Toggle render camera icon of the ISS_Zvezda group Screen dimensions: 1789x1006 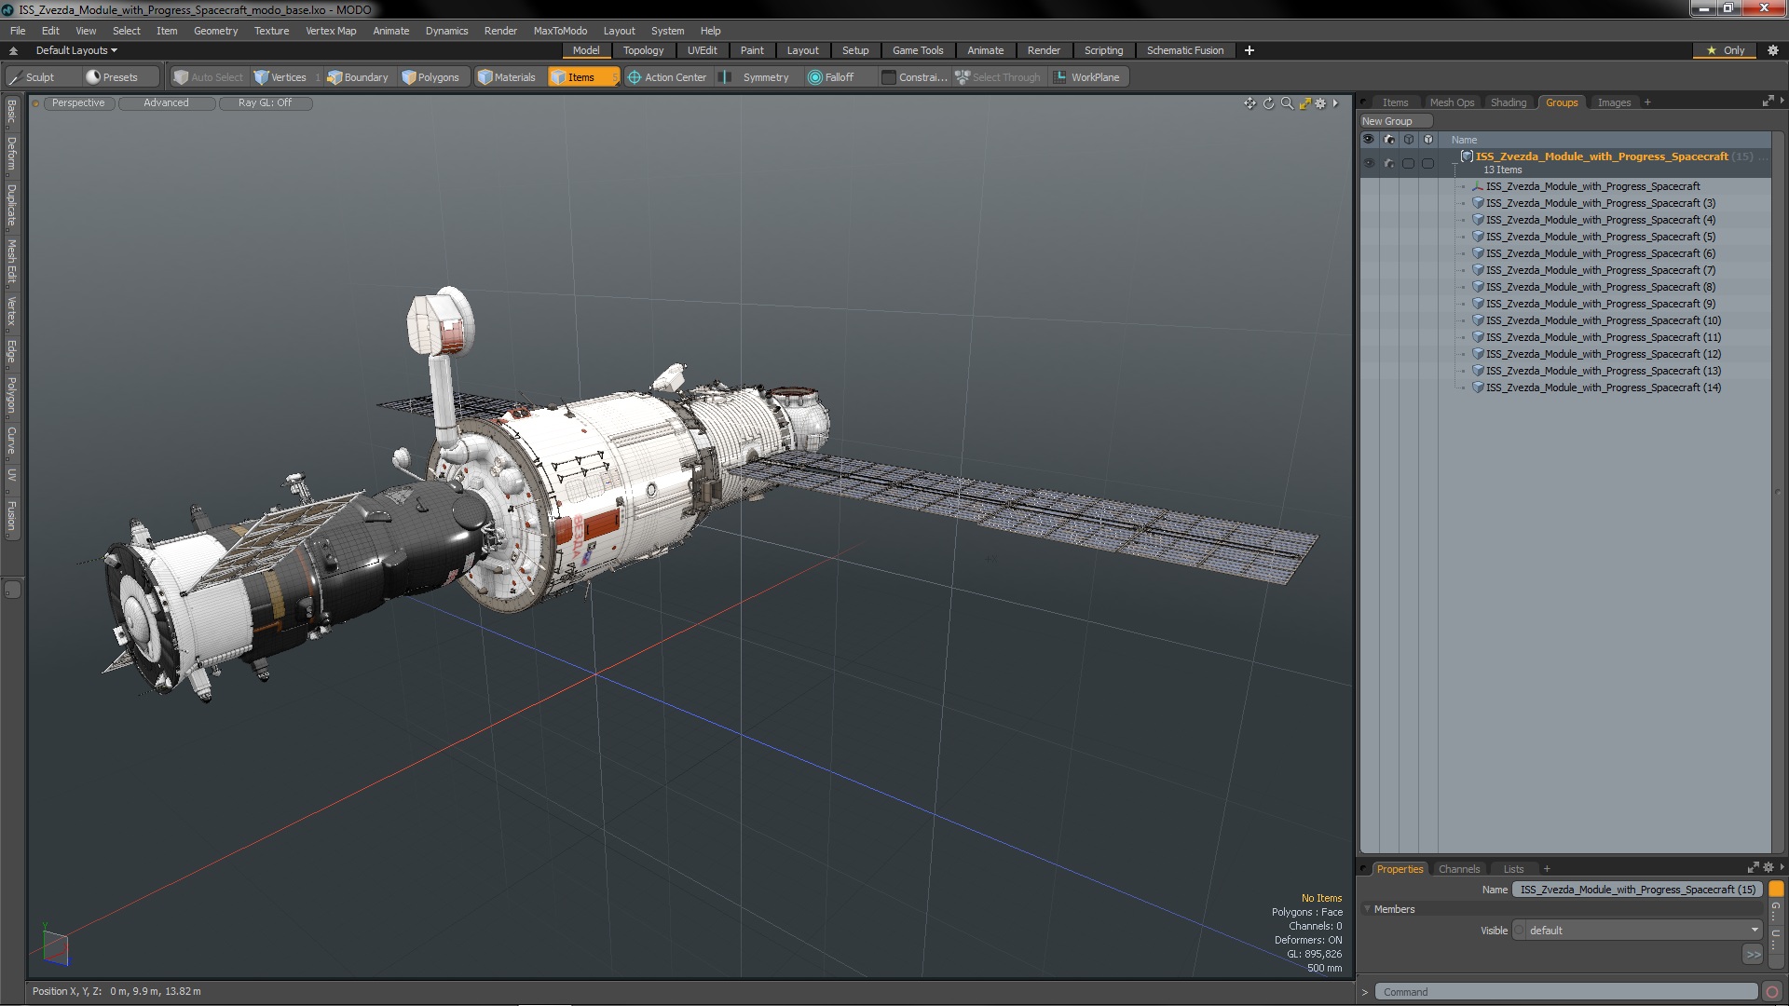pos(1388,163)
